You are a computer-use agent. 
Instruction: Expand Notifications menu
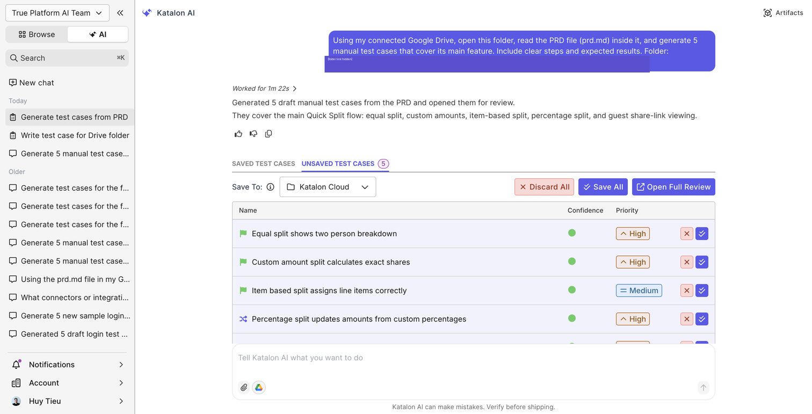[68, 365]
